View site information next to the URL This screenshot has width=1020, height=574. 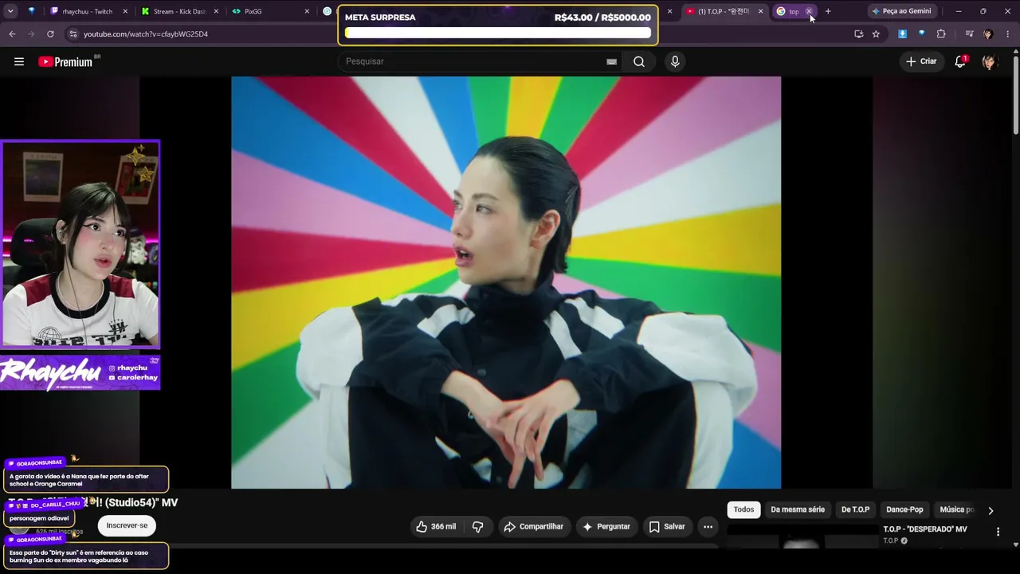point(73,34)
